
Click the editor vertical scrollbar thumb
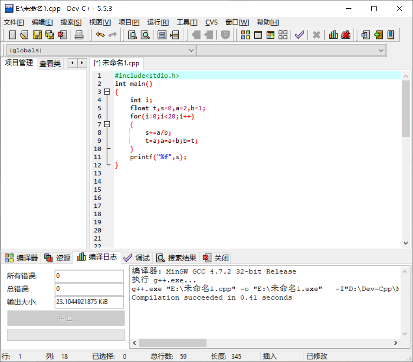coord(406,109)
